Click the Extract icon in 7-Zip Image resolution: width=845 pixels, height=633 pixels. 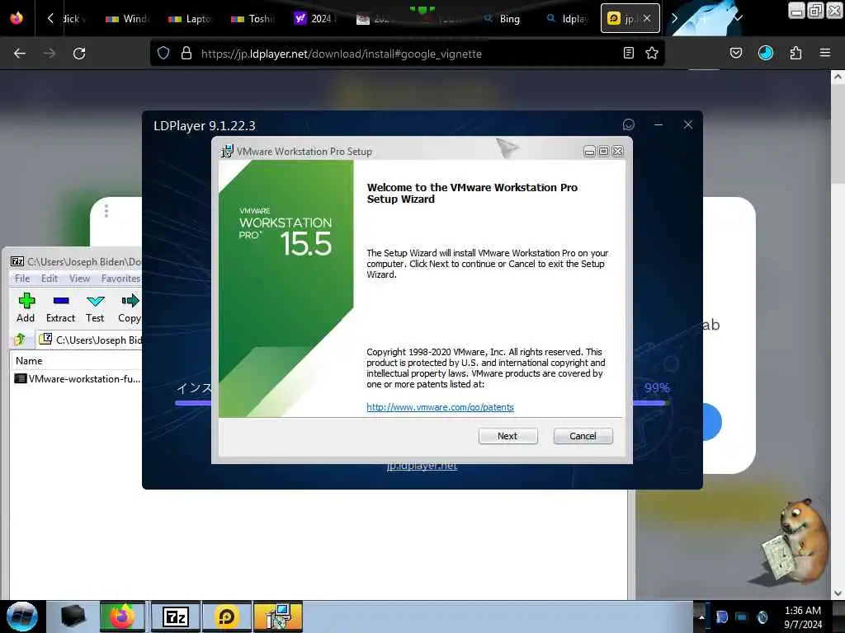pos(60,308)
